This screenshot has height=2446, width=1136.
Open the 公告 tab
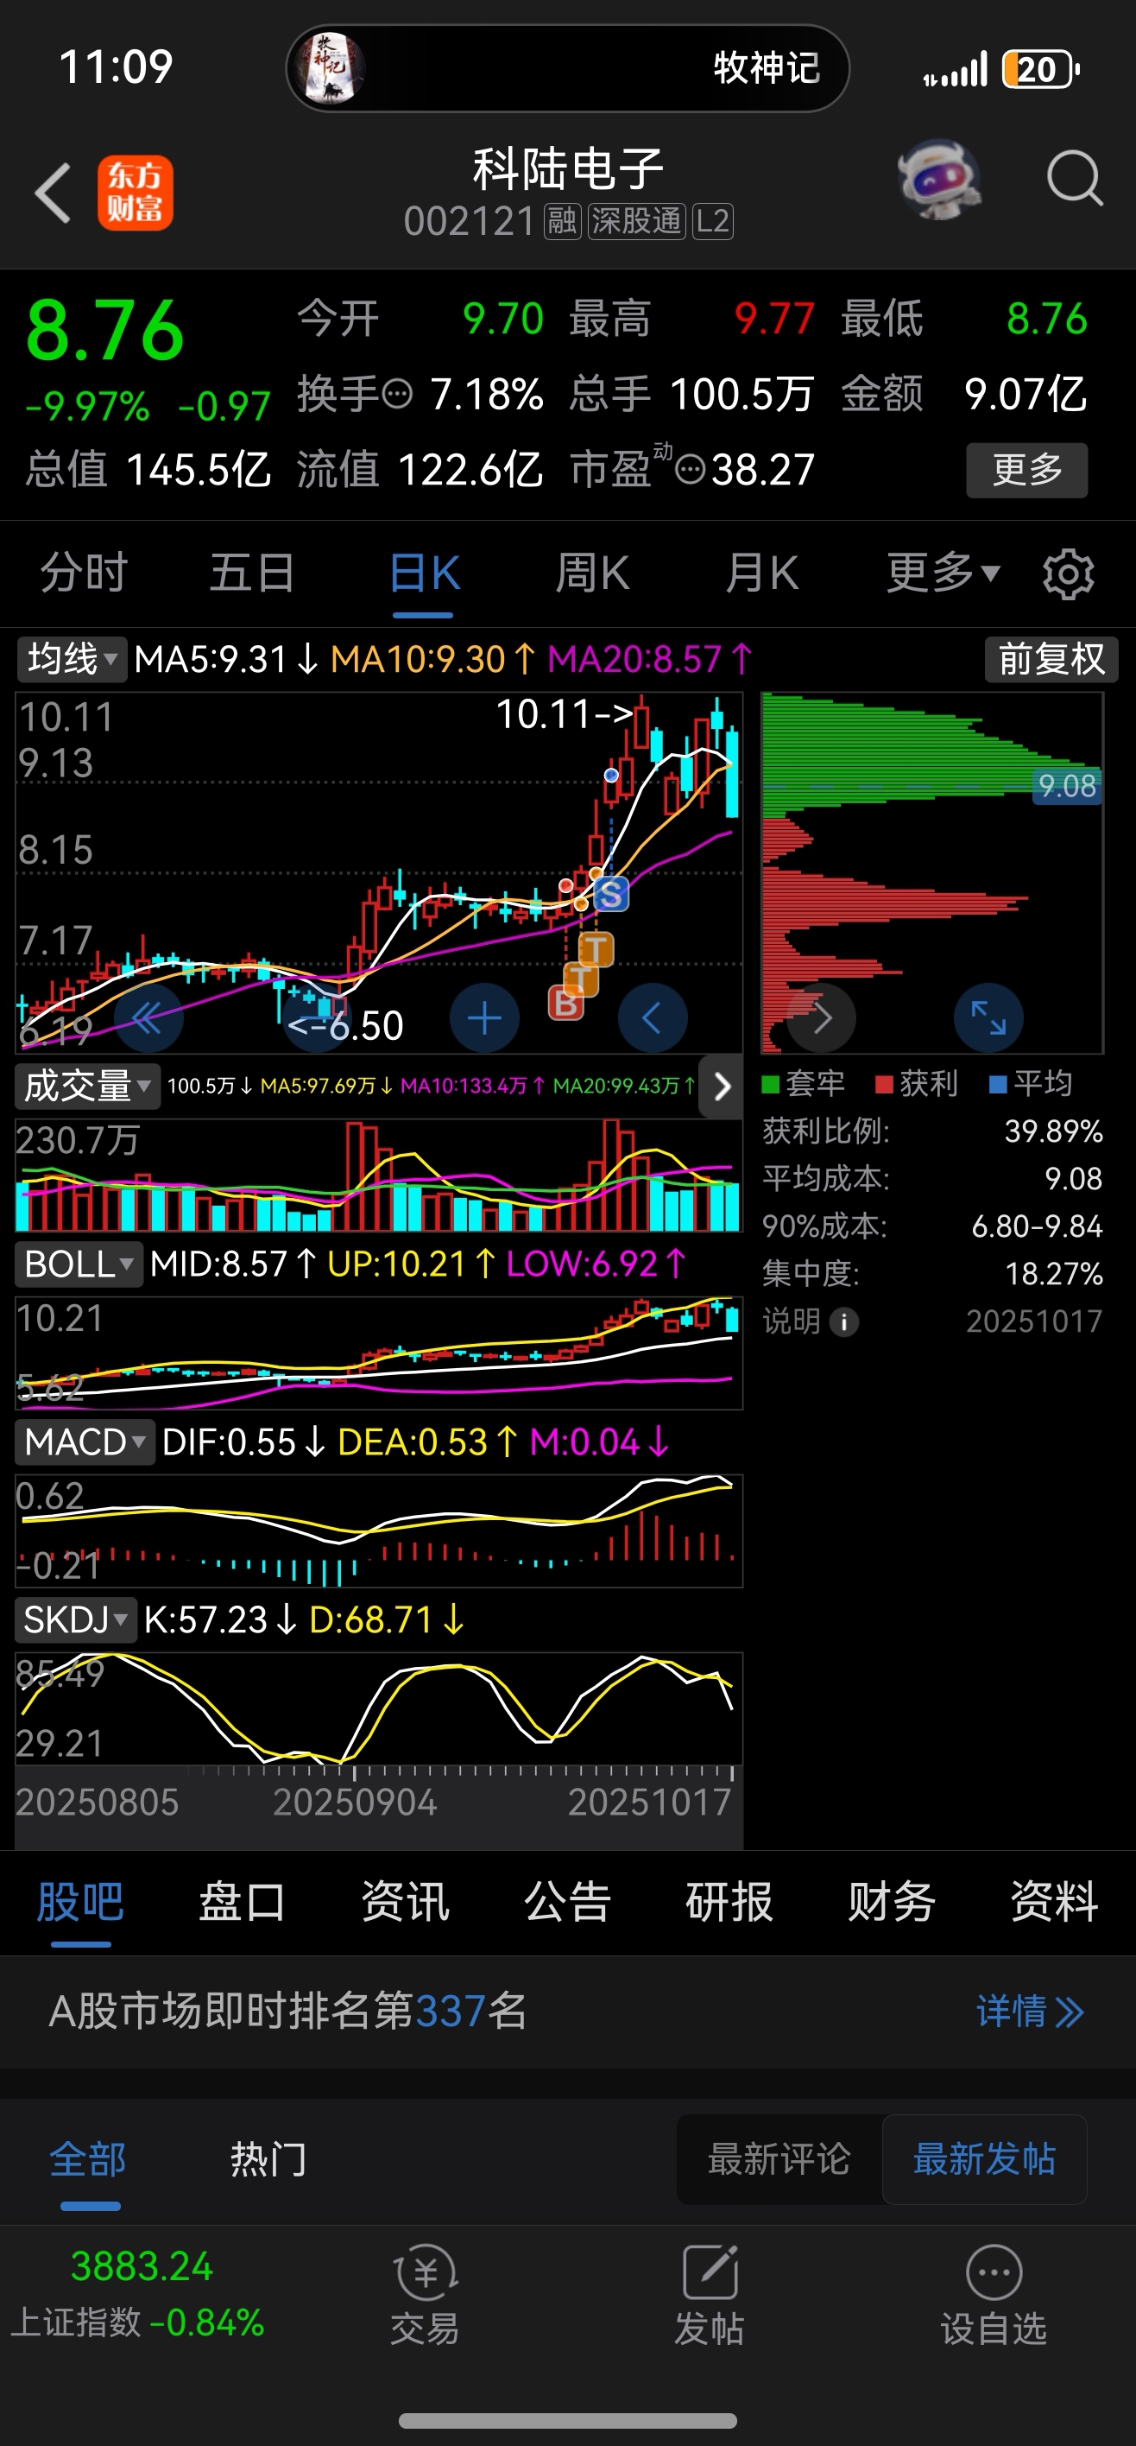567,1902
